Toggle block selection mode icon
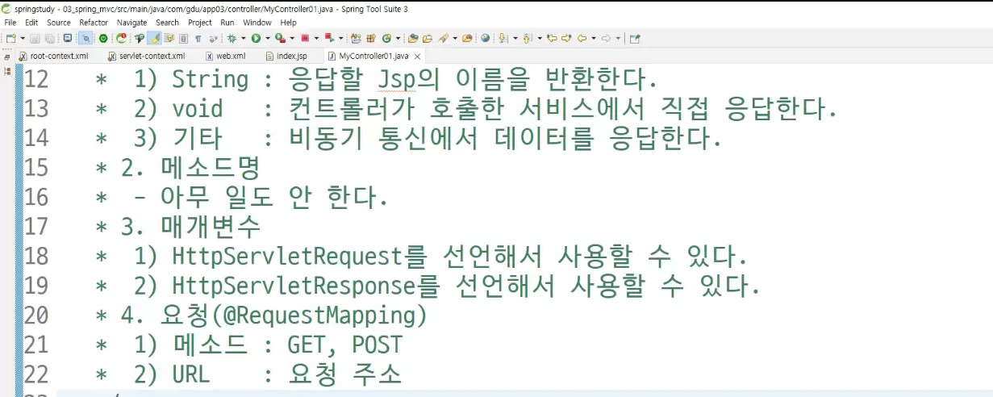Image resolution: width=993 pixels, height=397 pixels. tap(184, 38)
